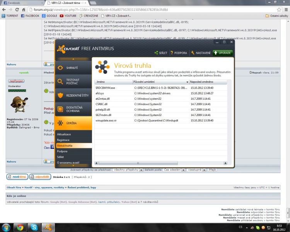The image size is (290, 232).
Task: Open Chrome from the Windows taskbar
Action: [20, 227]
